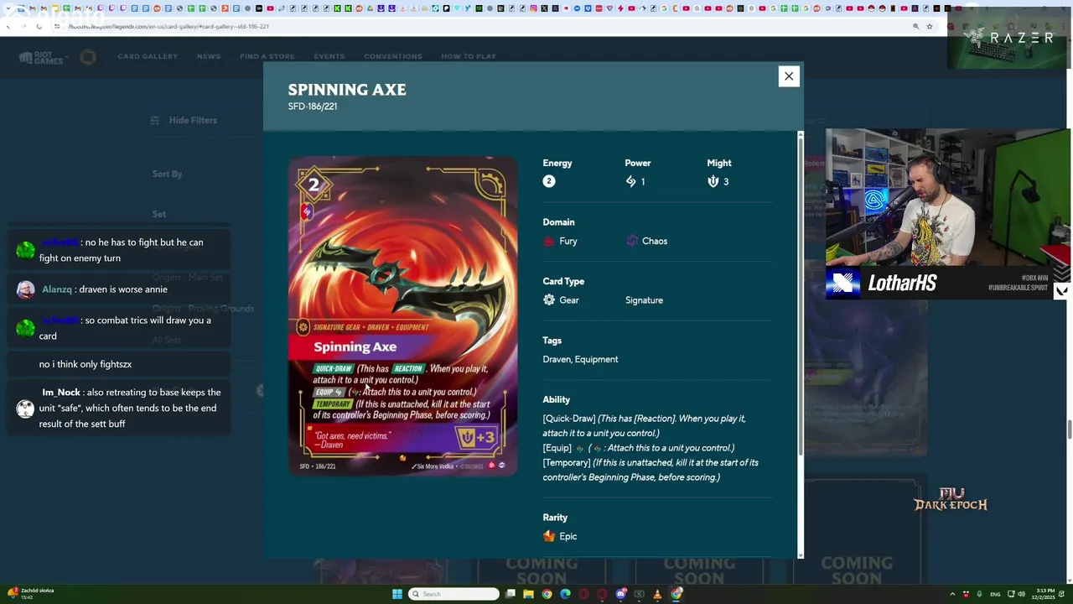Open the weather widget on the taskbar
Image resolution: width=1073 pixels, height=604 pixels.
tap(30, 594)
